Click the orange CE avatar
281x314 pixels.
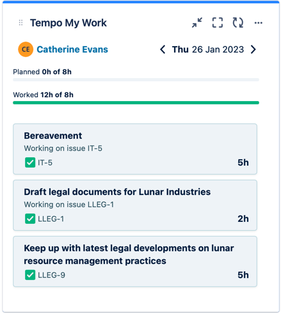click(x=26, y=49)
